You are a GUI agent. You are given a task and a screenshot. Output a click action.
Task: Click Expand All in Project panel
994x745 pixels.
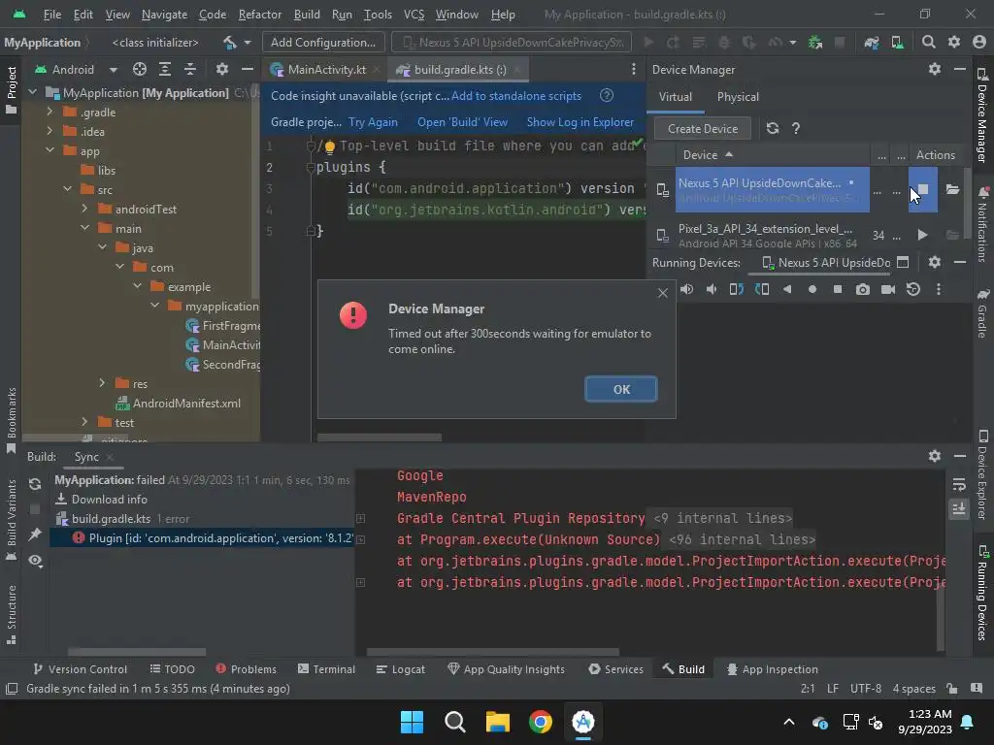[x=165, y=69]
